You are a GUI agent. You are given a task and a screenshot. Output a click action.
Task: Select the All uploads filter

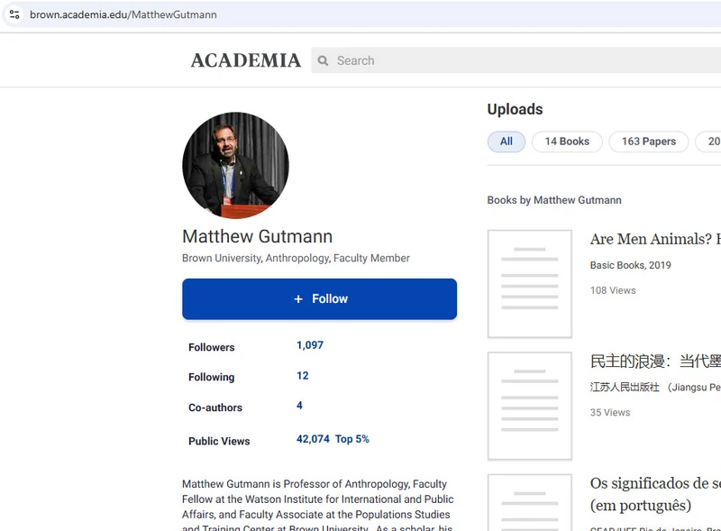[507, 142]
